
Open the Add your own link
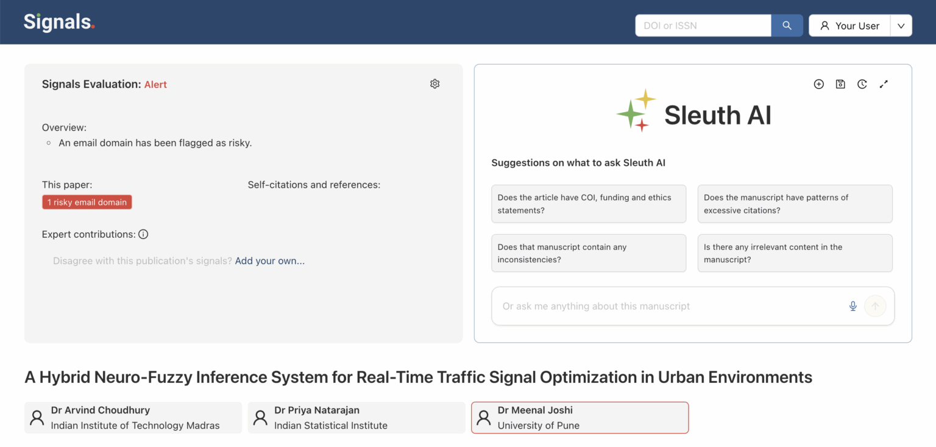tap(269, 260)
